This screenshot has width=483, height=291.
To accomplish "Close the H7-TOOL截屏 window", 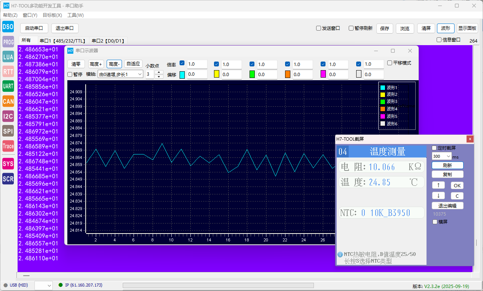I will (x=470, y=139).
